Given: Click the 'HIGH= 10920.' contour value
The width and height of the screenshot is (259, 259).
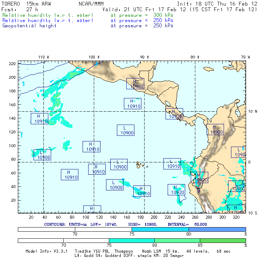Looking at the screenshot, I should pos(142,224).
